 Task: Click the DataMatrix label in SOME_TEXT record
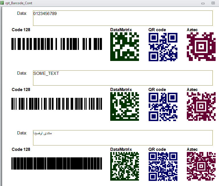tap(121, 90)
